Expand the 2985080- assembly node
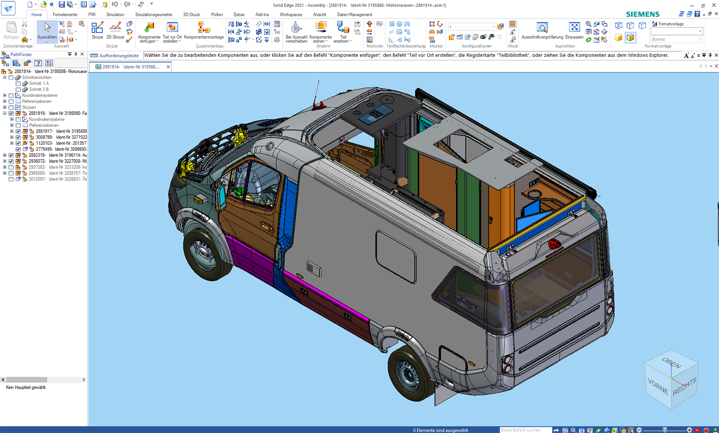Viewport: 719px width, 433px height. [x=5, y=173]
